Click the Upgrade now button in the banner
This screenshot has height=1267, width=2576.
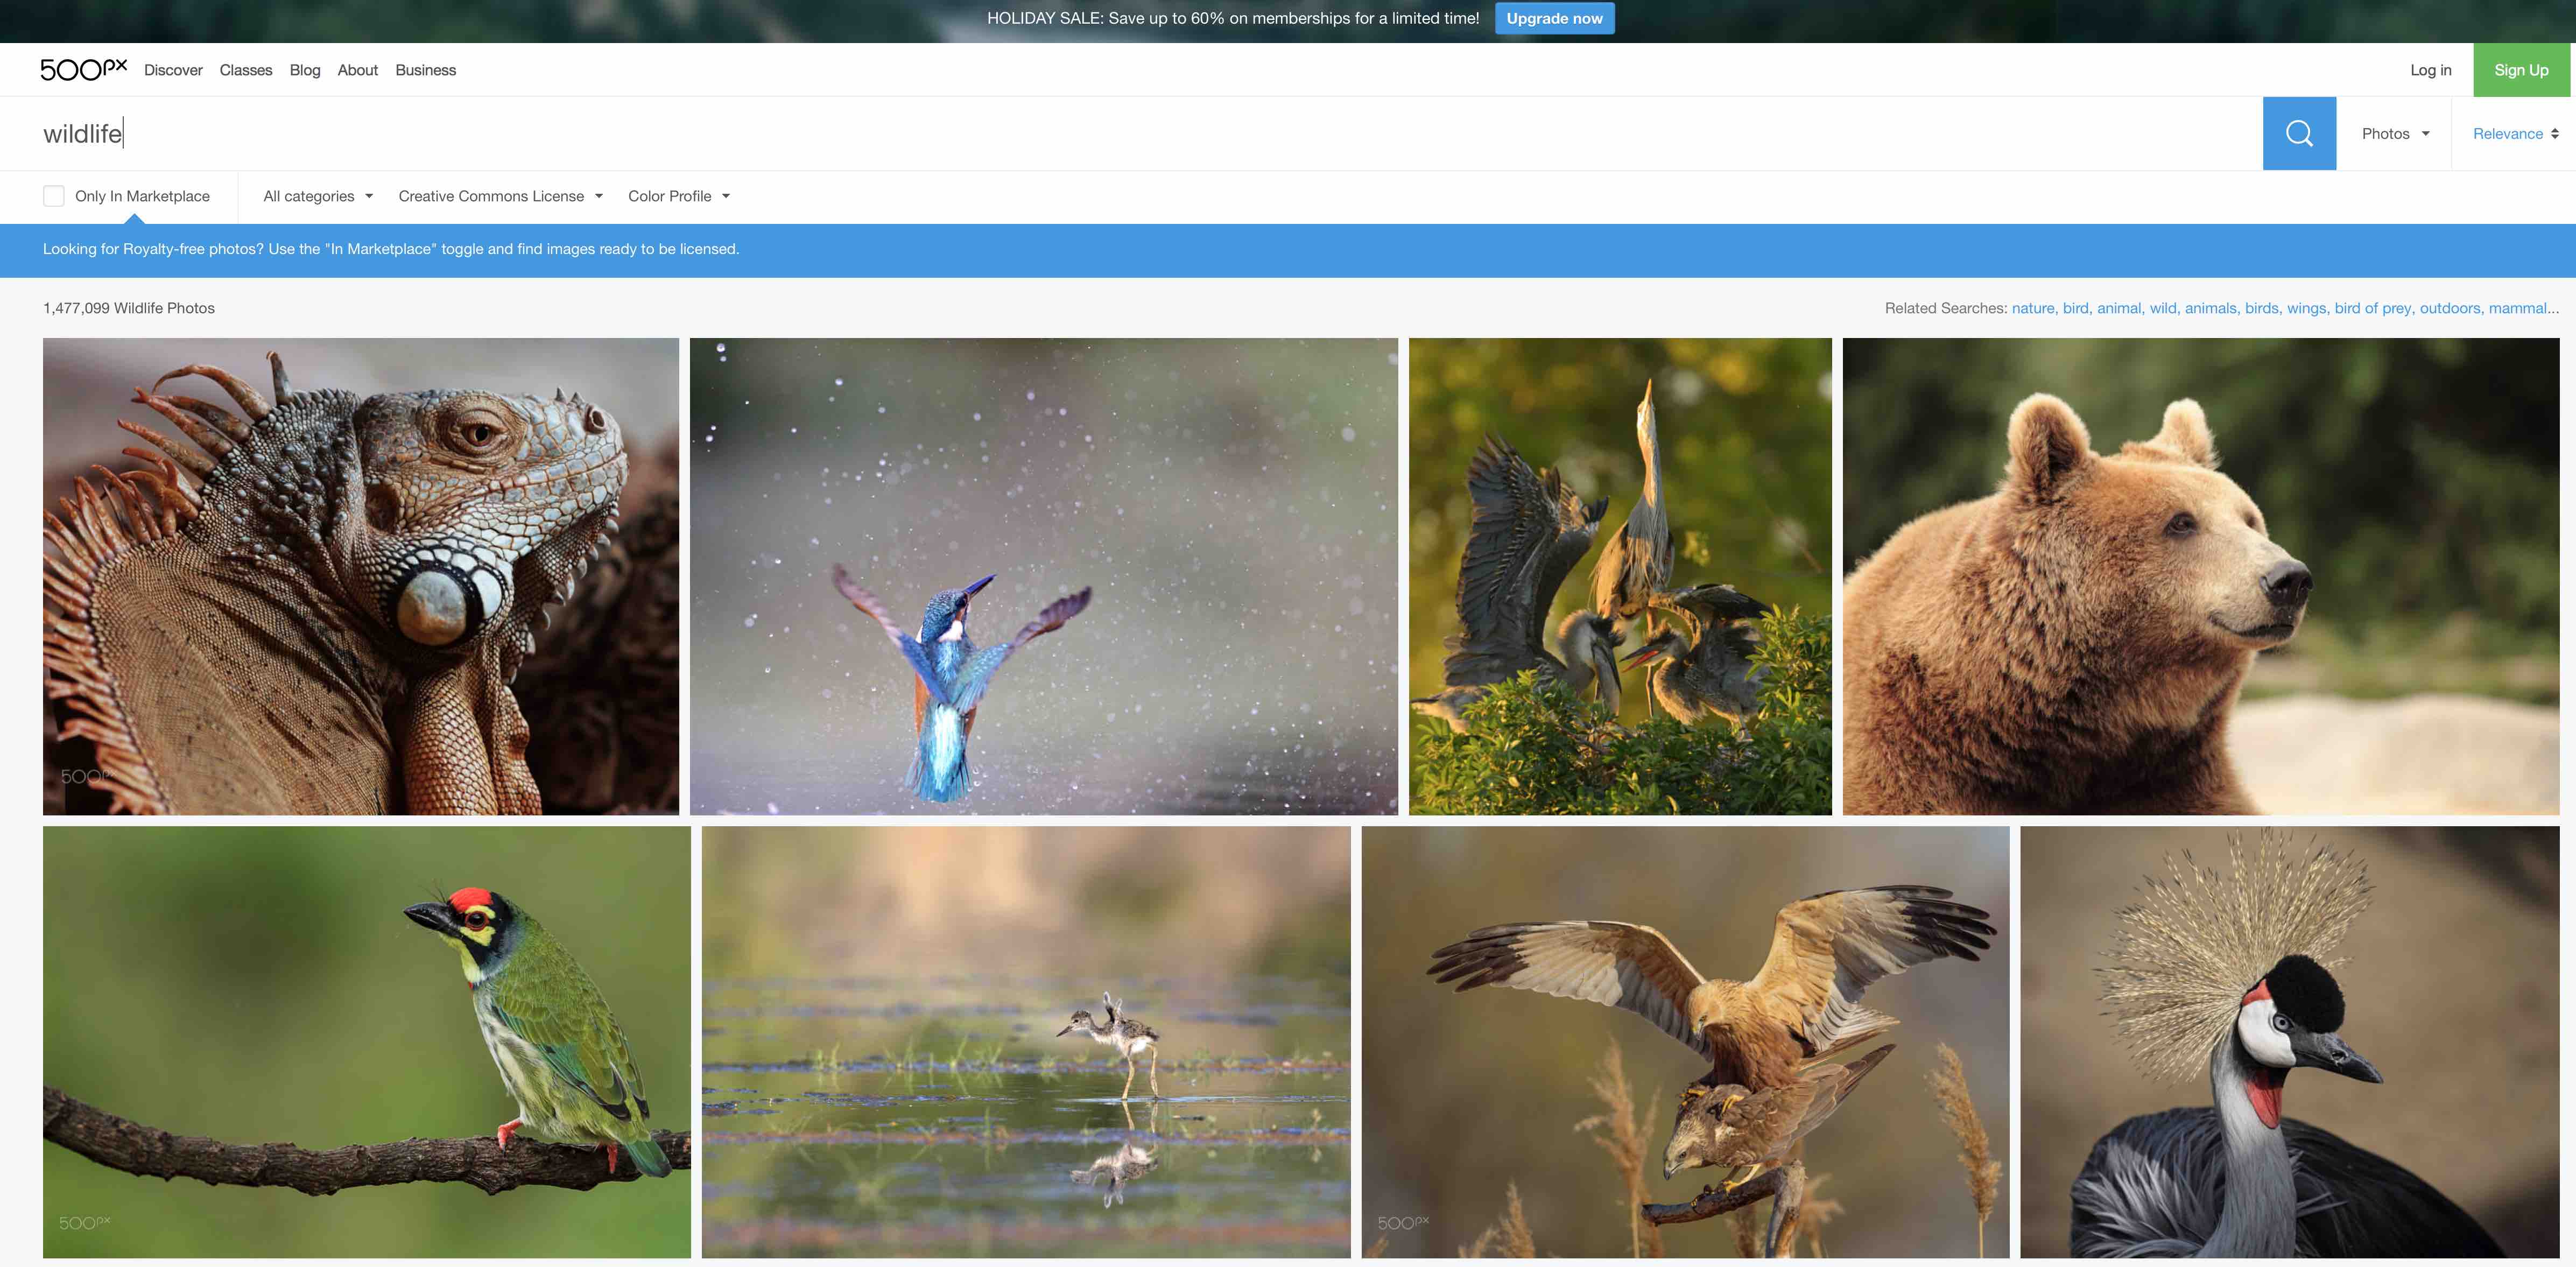(x=1554, y=18)
